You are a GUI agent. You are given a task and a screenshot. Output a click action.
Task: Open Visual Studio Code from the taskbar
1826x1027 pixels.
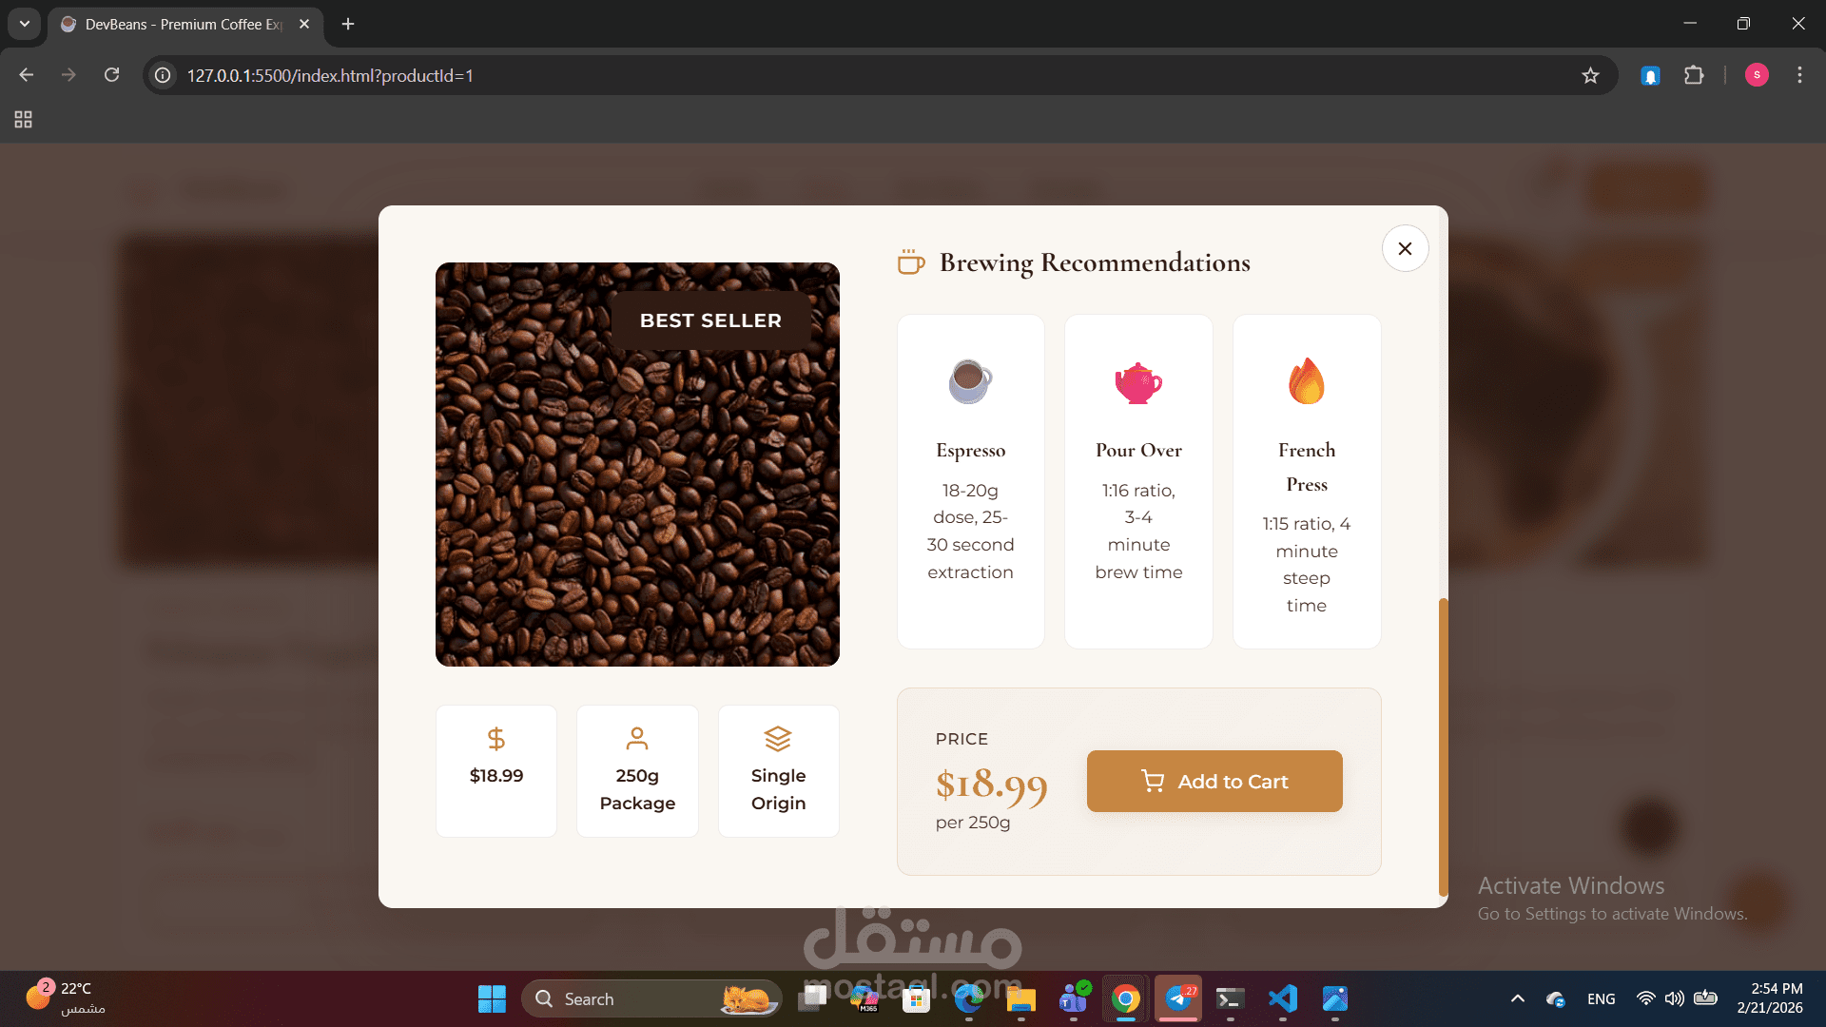click(x=1282, y=998)
